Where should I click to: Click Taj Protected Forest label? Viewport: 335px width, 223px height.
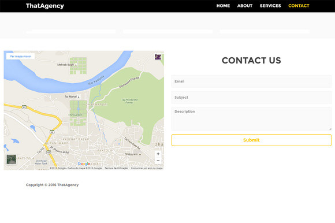coord(129,101)
